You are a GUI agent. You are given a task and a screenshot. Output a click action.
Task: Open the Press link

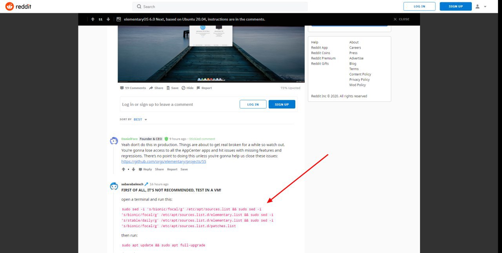click(353, 53)
